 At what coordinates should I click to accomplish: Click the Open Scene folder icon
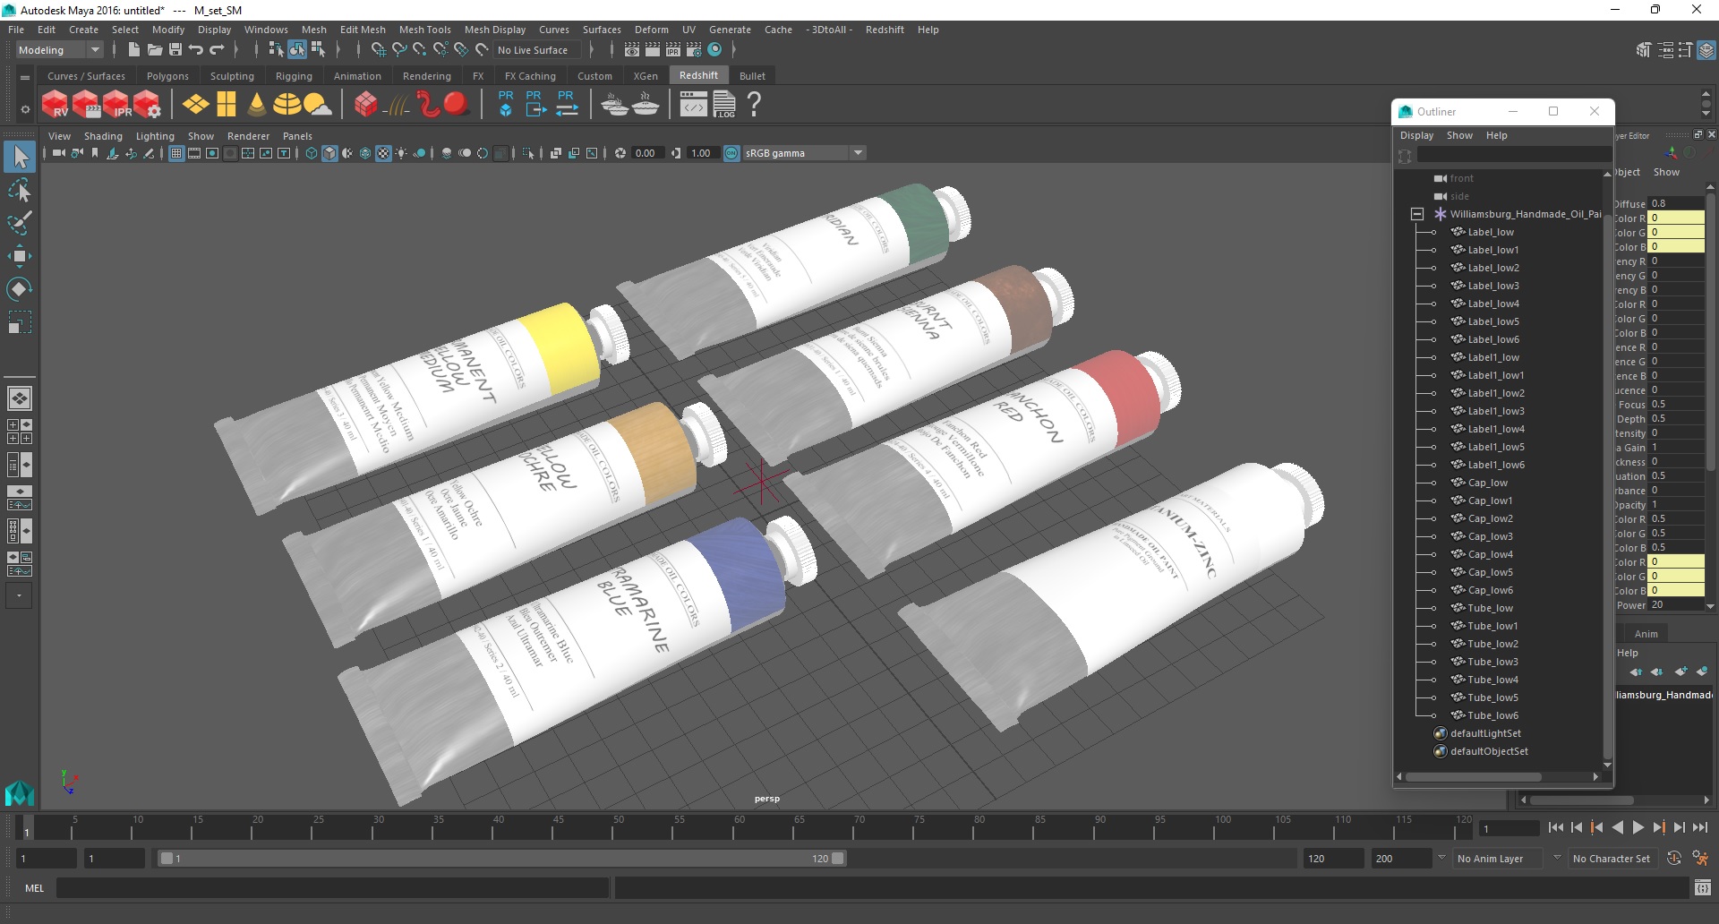(x=154, y=50)
